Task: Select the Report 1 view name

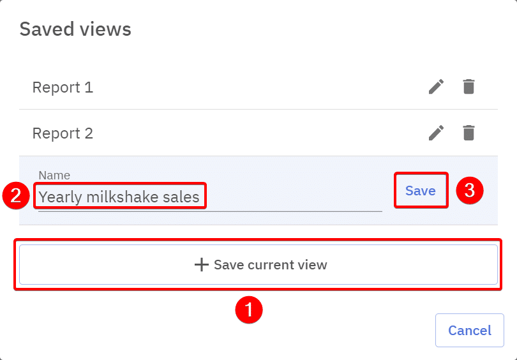Action: [x=63, y=87]
